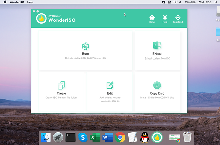Click the SYSGeeker WonderISO title text
Viewport: 220px width, 145px height.
tap(62, 19)
